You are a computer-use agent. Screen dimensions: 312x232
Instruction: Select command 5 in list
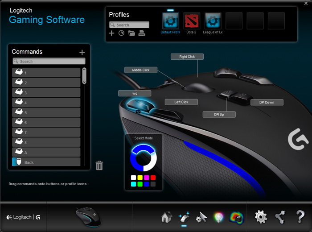46,112
